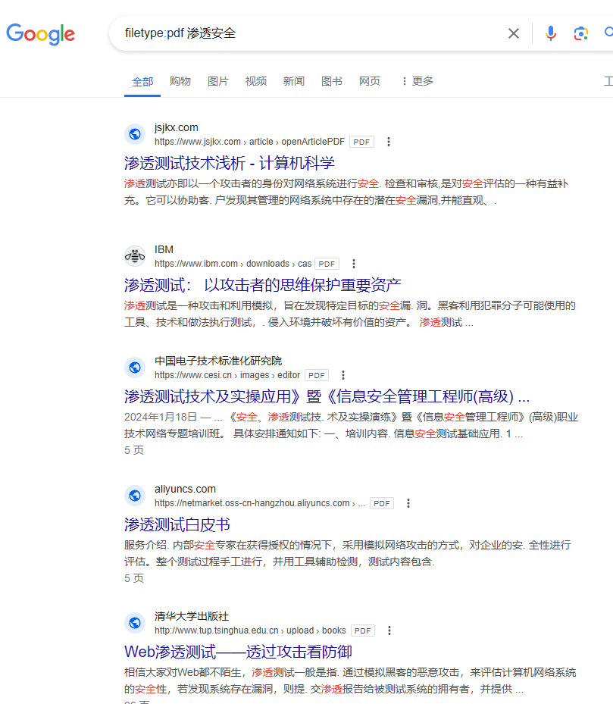
Task: Open the Web渗透测试——透过攻击看防御 link
Action: pos(238,652)
